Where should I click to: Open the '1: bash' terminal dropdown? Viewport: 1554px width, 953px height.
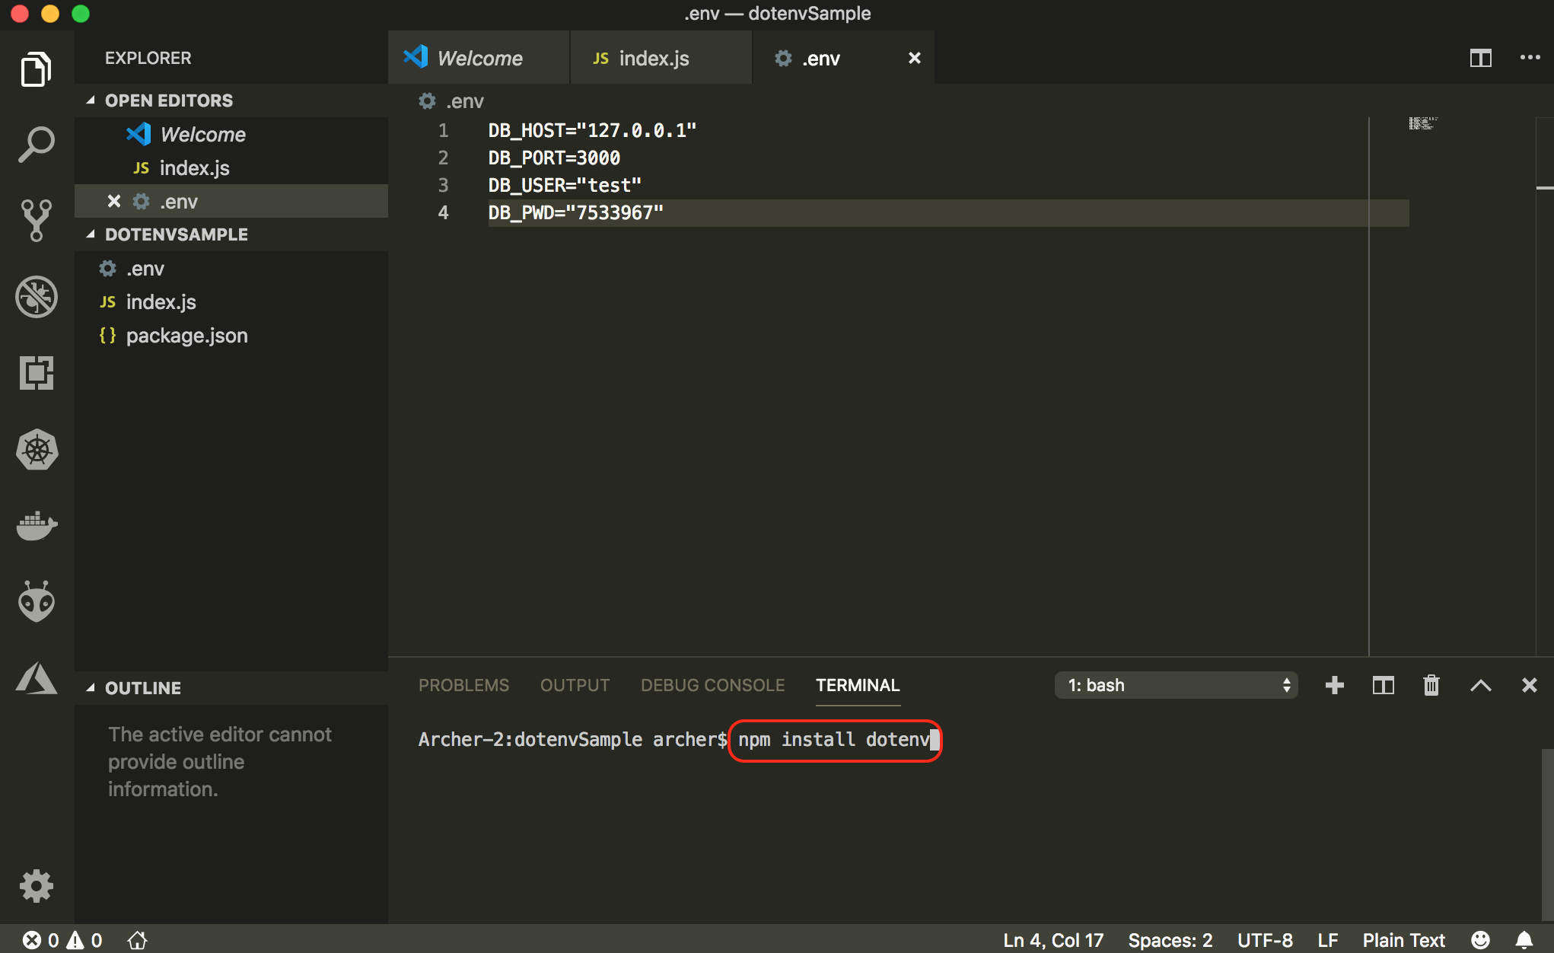pyautogui.click(x=1176, y=685)
